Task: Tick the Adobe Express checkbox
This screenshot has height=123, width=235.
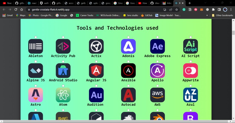Action: click(x=157, y=37)
